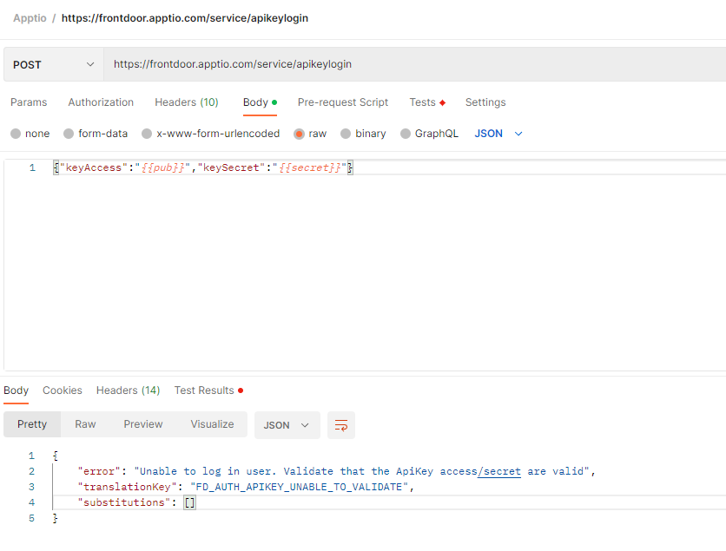Switch to the Tests tab

tap(427, 102)
